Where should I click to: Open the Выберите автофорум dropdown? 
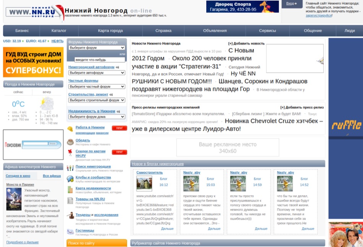[x=97, y=73]
